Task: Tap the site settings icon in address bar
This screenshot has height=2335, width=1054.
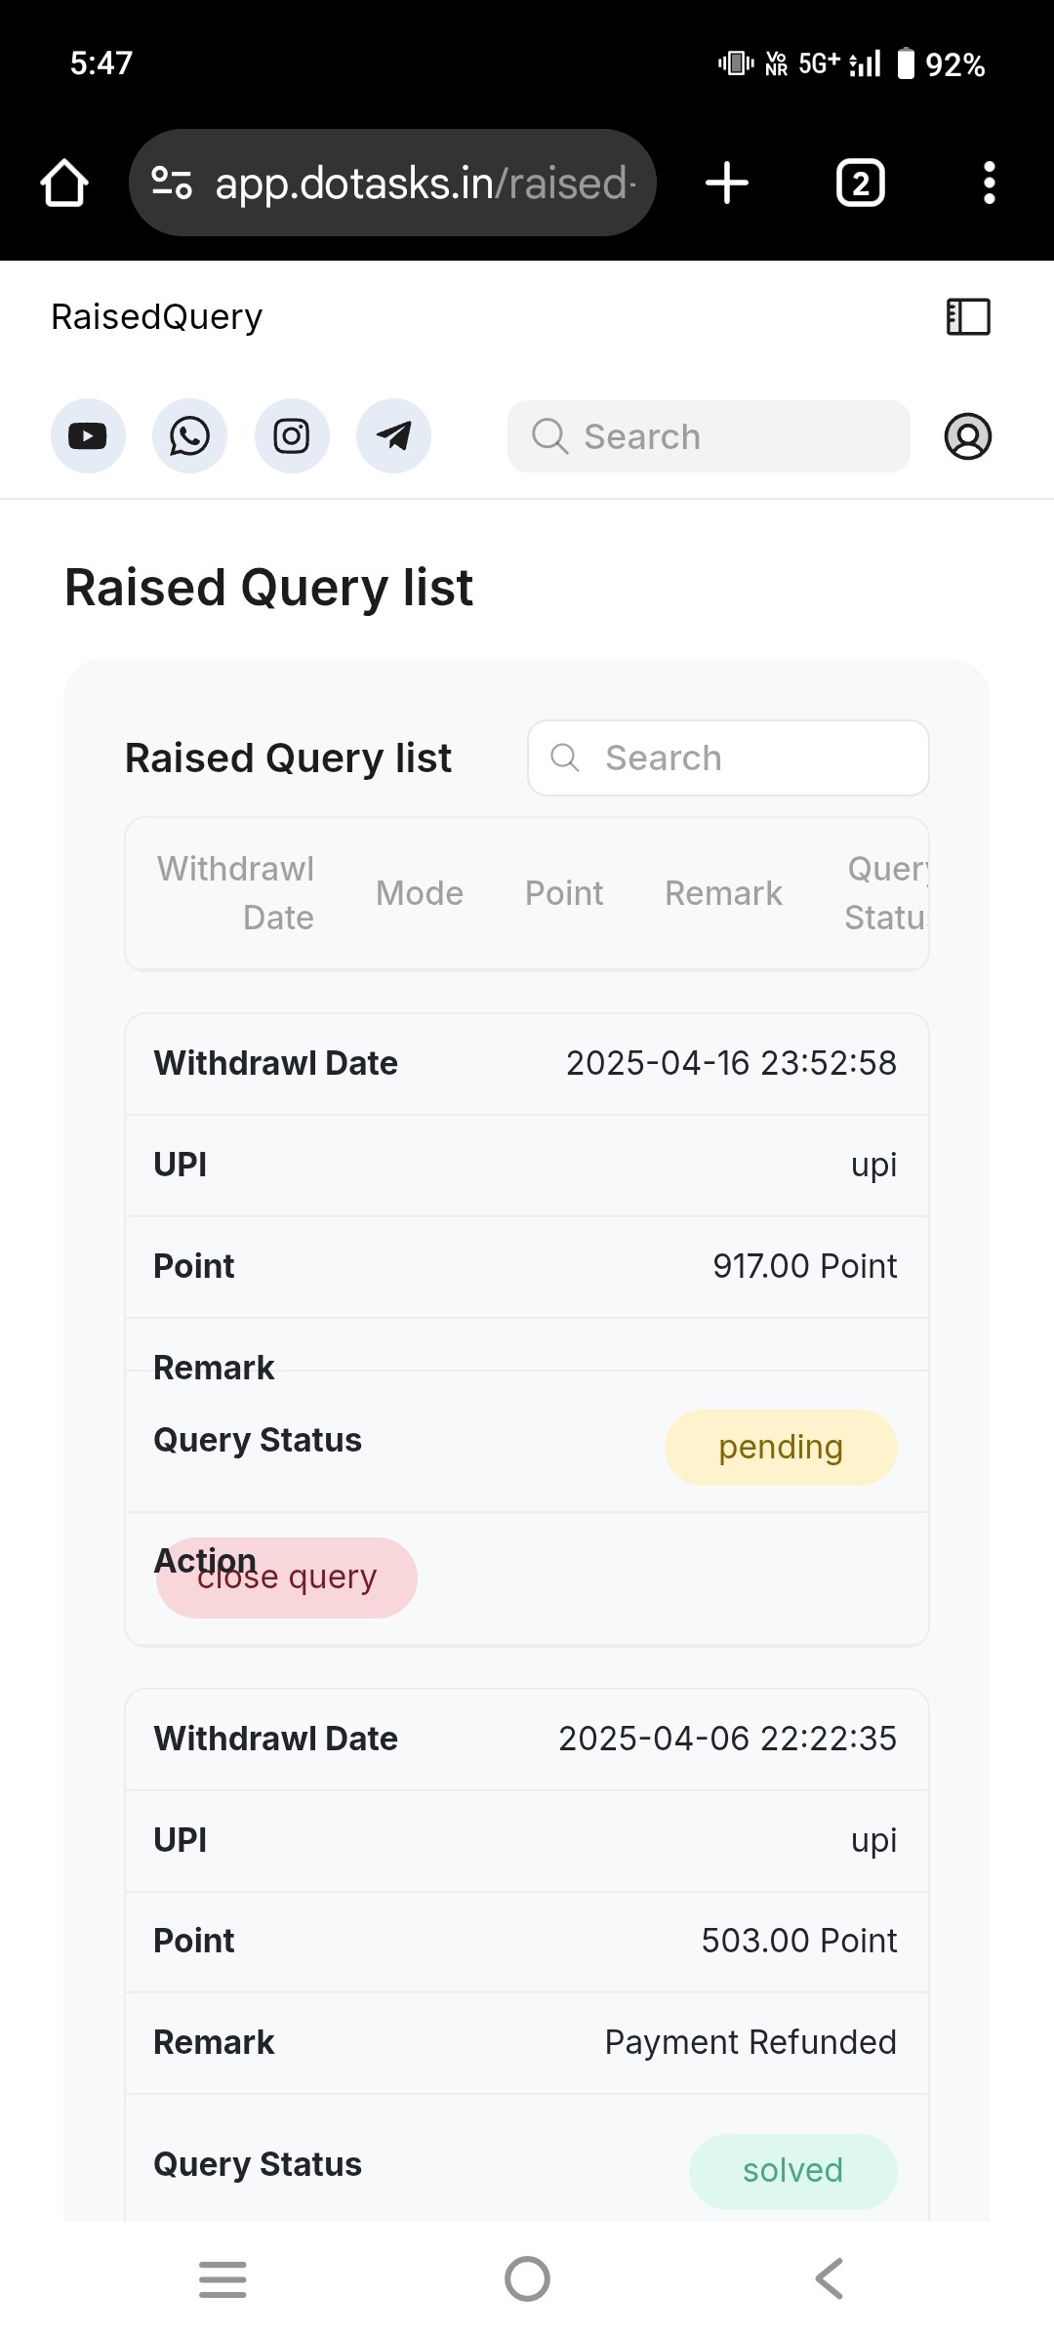Action: coord(172,183)
